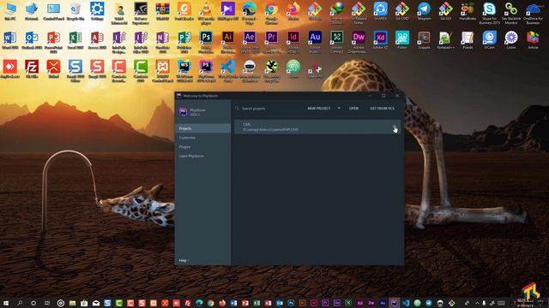Screen dimensions: 549x308
Task: Open the Loom desktop shortcut
Action: tap(511, 40)
